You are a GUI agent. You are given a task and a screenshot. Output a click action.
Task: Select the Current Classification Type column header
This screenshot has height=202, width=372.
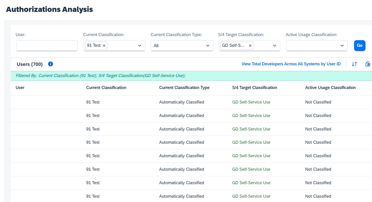[184, 88]
